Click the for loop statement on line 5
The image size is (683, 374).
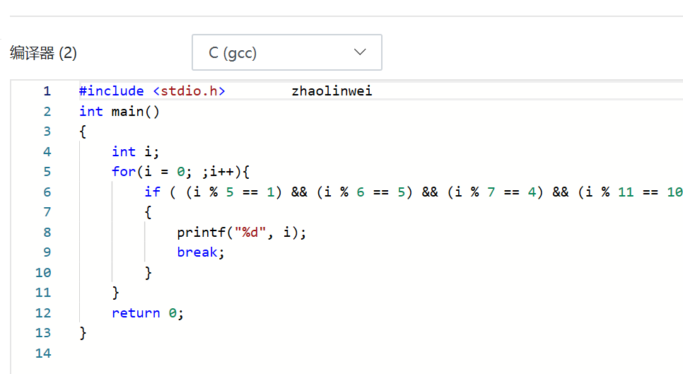[x=181, y=172]
